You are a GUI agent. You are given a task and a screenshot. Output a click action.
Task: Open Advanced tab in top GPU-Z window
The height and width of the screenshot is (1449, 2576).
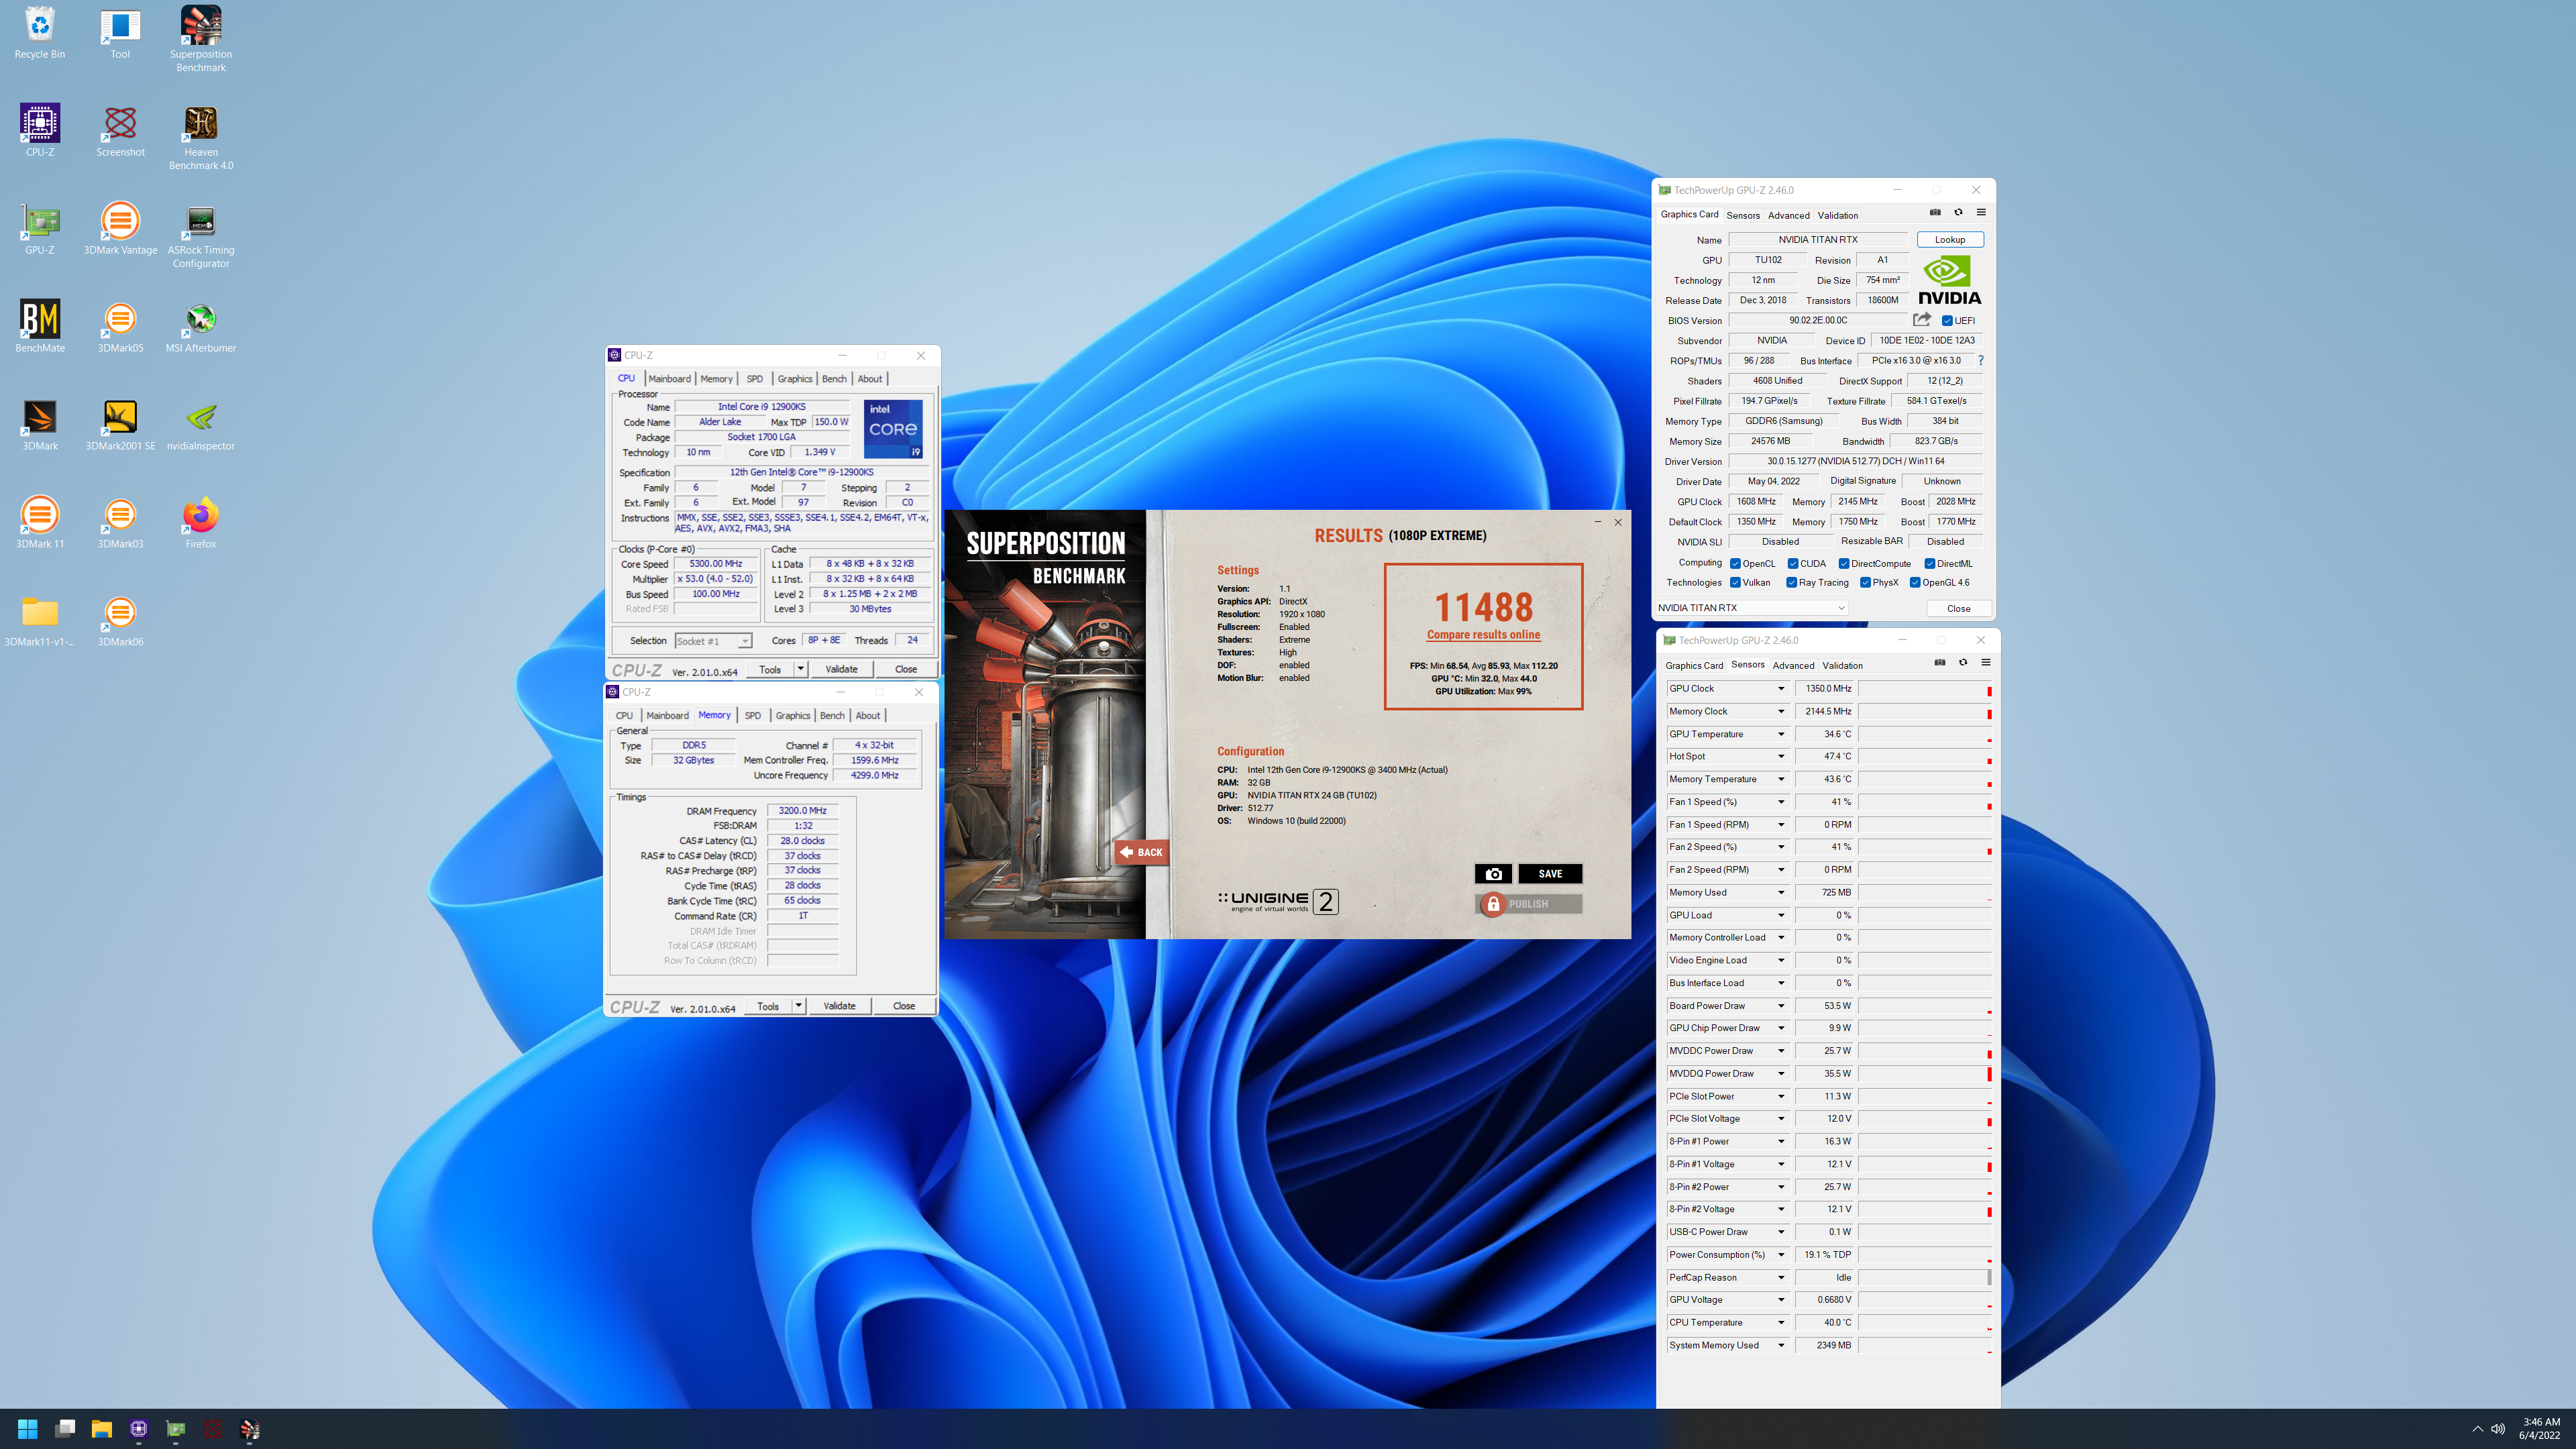[x=1788, y=215]
